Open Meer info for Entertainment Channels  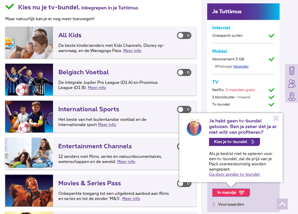pyautogui.click(x=126, y=162)
